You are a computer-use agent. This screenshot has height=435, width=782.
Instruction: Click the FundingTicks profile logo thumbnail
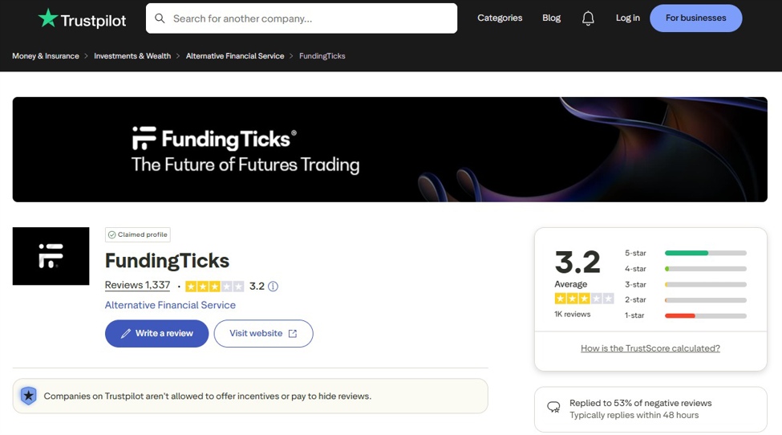(51, 256)
